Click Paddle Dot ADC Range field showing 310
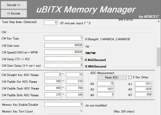Image resolution: width=161 pixels, height=115 pixels. pyautogui.click(x=75, y=81)
